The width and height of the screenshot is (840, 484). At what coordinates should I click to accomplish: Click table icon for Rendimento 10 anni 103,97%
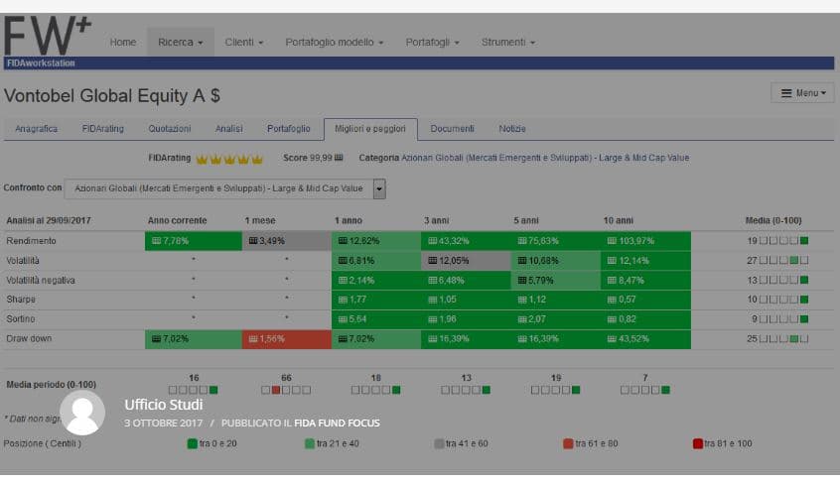612,241
